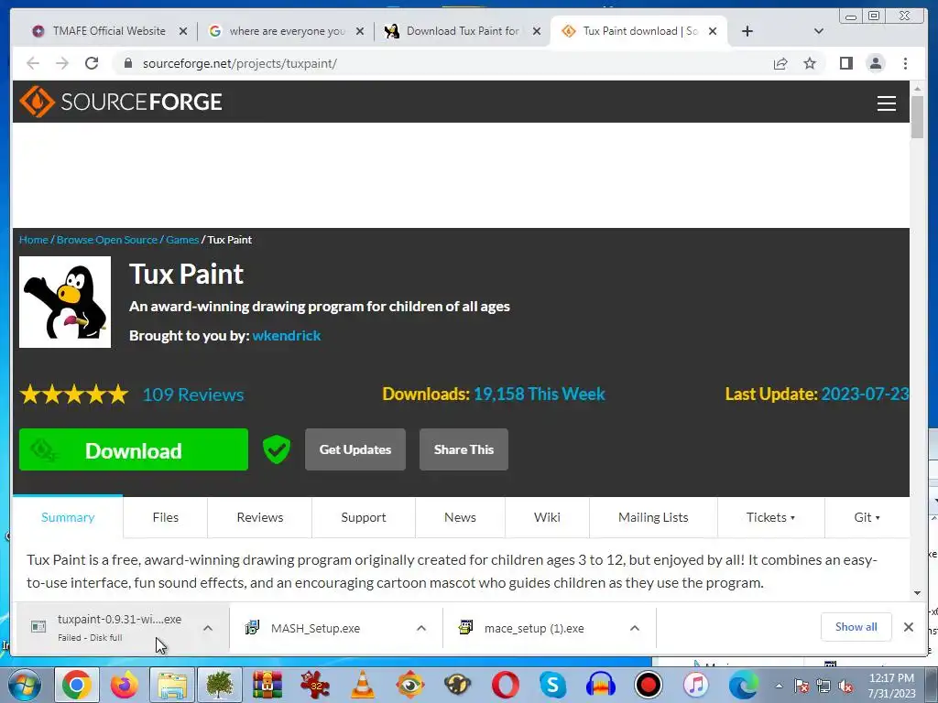Reload the SourceForge page

click(92, 63)
